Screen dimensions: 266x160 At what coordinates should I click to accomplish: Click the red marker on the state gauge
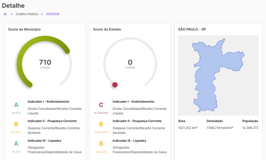tap(115, 85)
